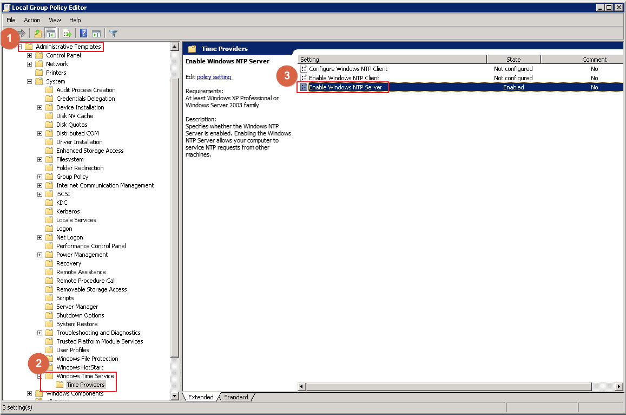This screenshot has width=626, height=415.
Task: Click the folder icon beside Printers
Action: click(x=39, y=73)
